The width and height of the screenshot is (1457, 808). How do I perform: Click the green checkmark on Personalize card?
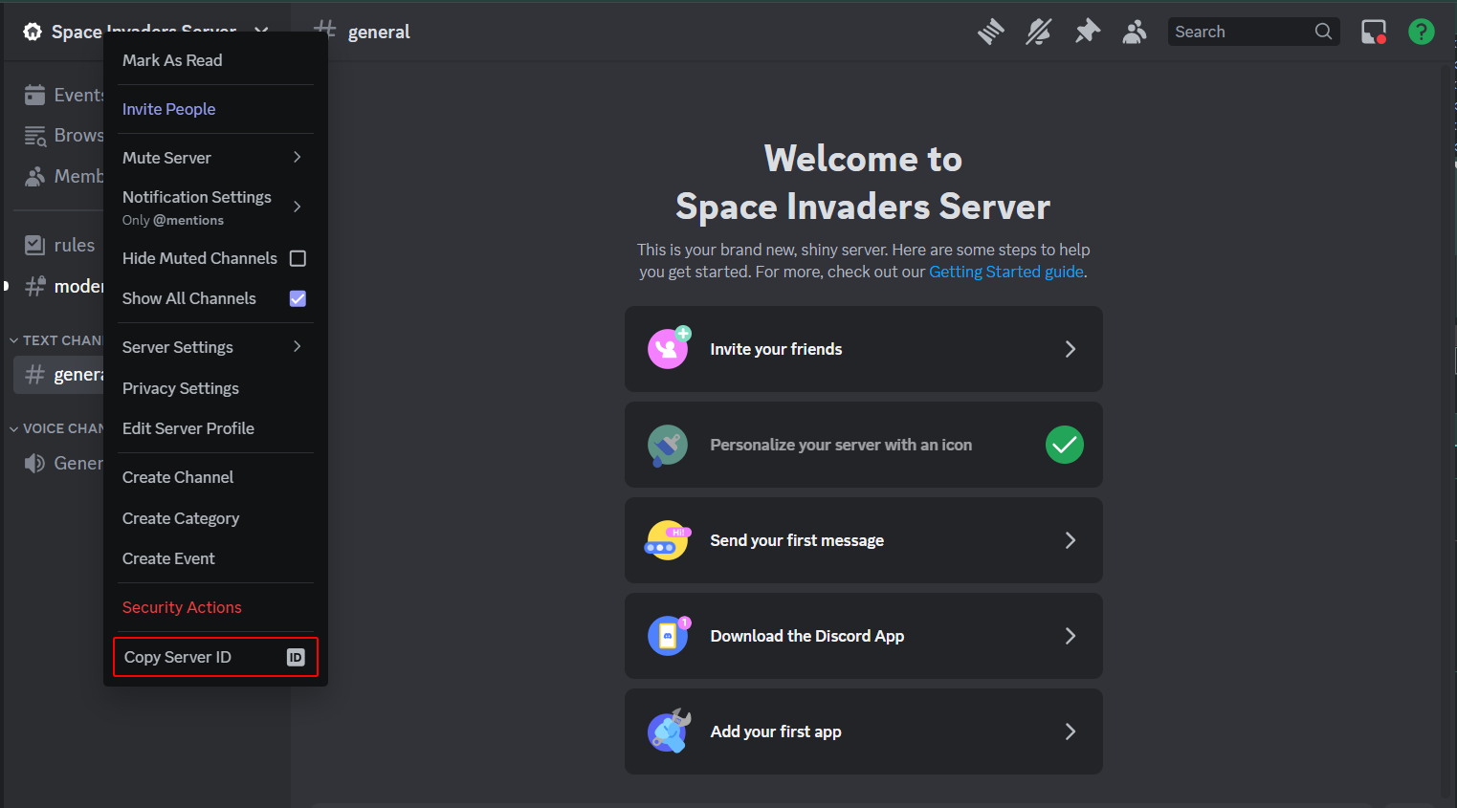[1065, 445]
